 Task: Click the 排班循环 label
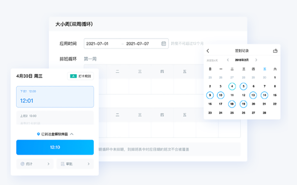(x=68, y=59)
